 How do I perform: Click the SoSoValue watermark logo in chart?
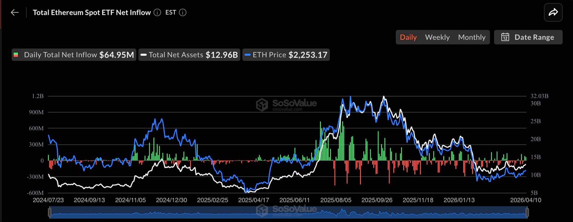click(261, 105)
